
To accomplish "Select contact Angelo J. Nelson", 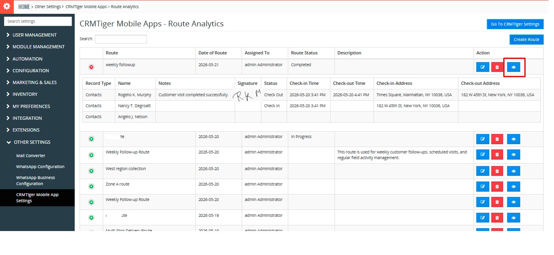I will 133,117.
